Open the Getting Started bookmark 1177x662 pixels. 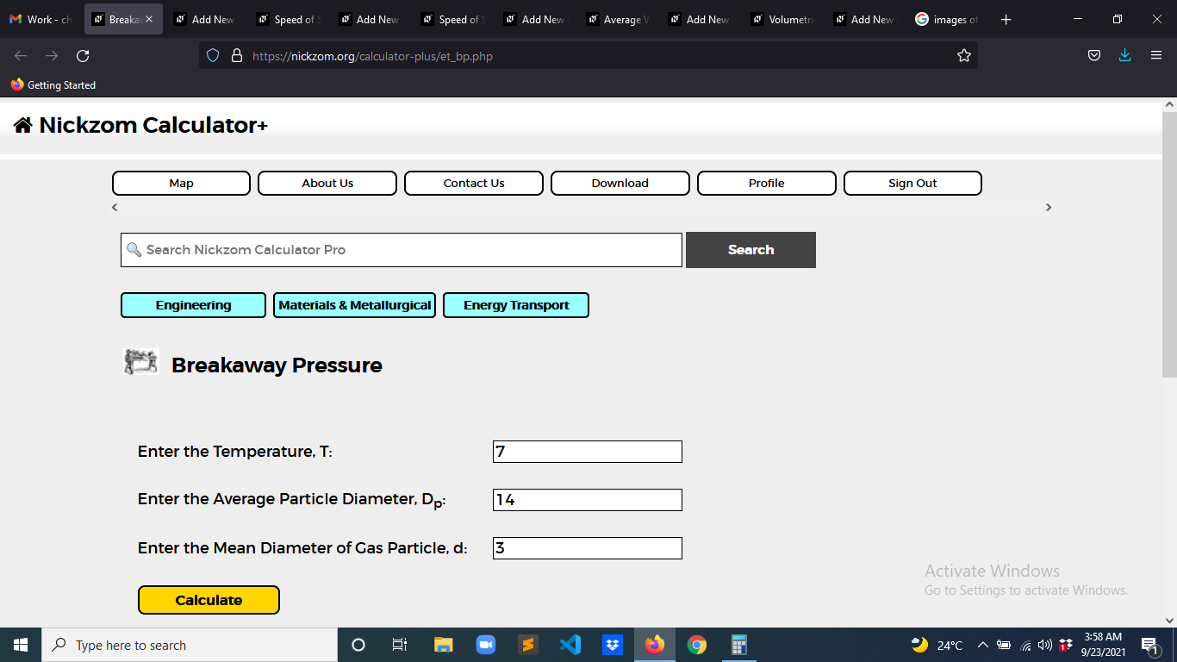(x=53, y=84)
